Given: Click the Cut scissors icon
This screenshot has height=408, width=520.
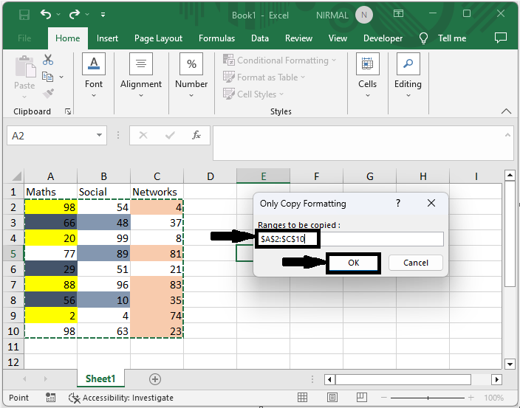Looking at the screenshot, I should [48, 60].
